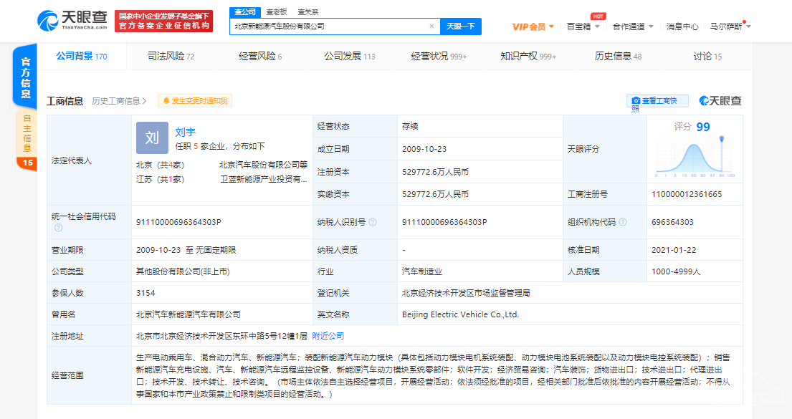Click the TianYanCha logo
Screen dimensions: 792x419
[72, 20]
